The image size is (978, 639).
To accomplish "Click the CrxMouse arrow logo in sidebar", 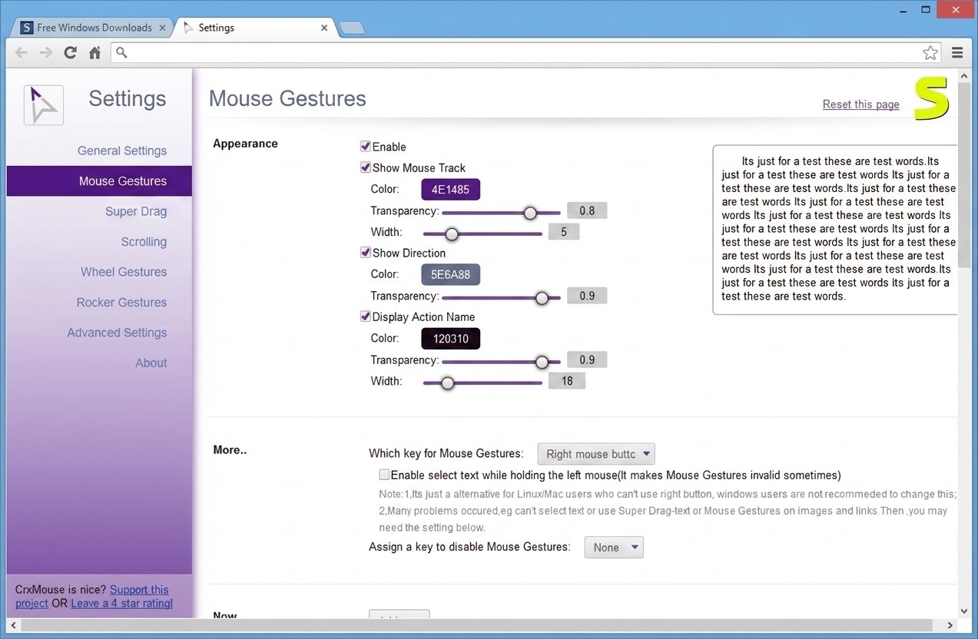I will pos(43,104).
